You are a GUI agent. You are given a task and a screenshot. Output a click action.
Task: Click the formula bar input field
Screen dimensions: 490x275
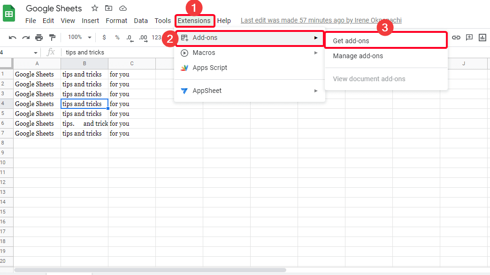pos(235,53)
